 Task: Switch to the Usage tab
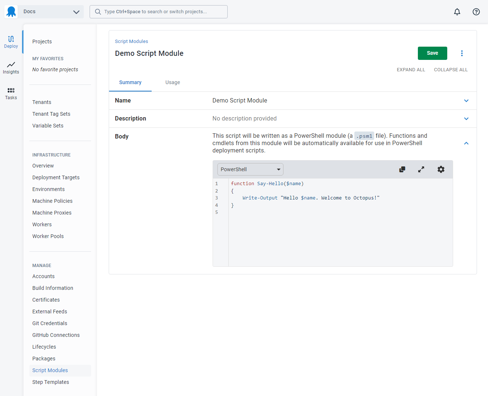click(x=173, y=82)
